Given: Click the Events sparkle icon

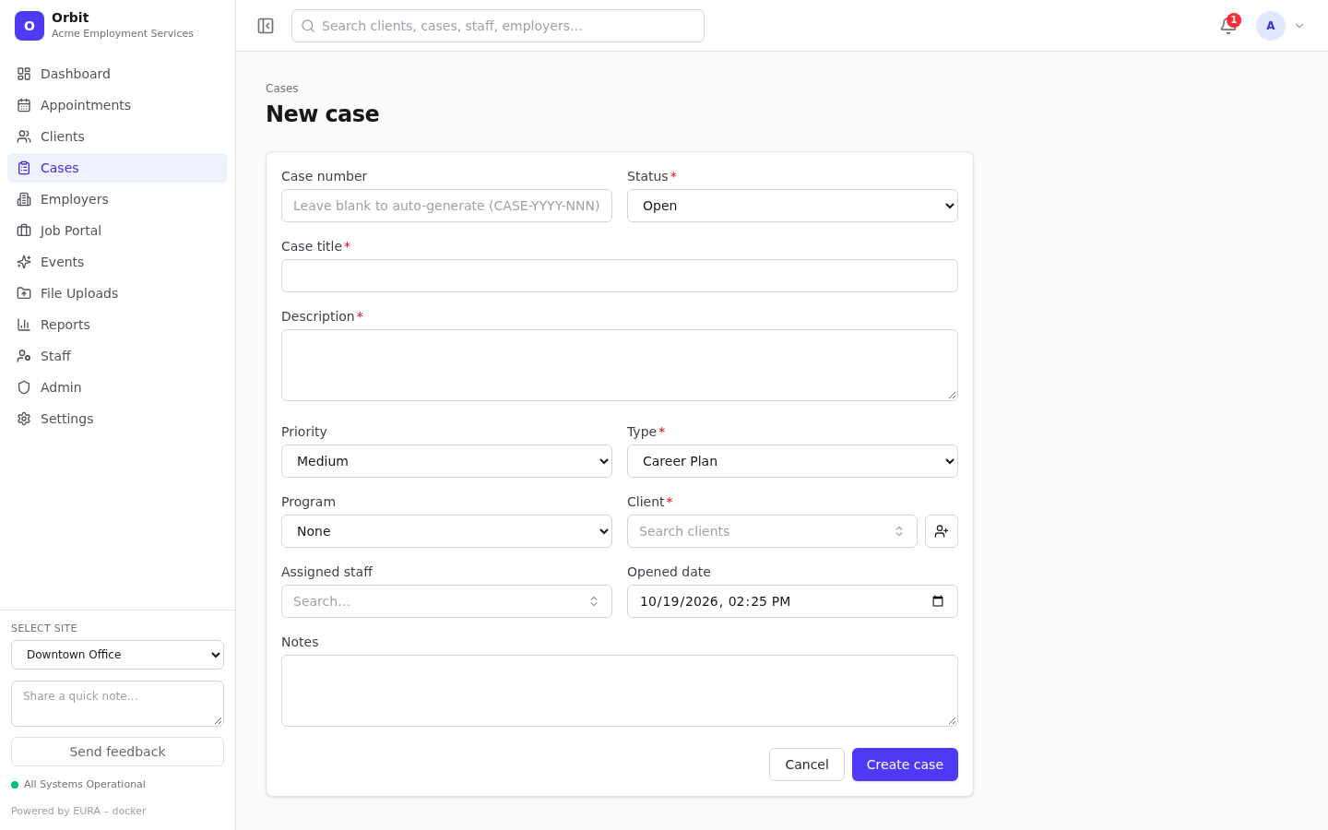Looking at the screenshot, I should [x=24, y=262].
